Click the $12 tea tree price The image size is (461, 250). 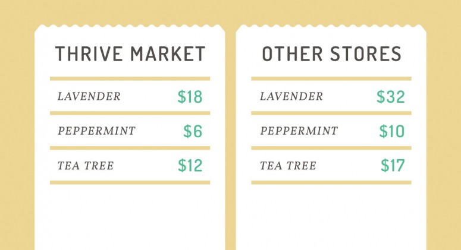(x=190, y=166)
